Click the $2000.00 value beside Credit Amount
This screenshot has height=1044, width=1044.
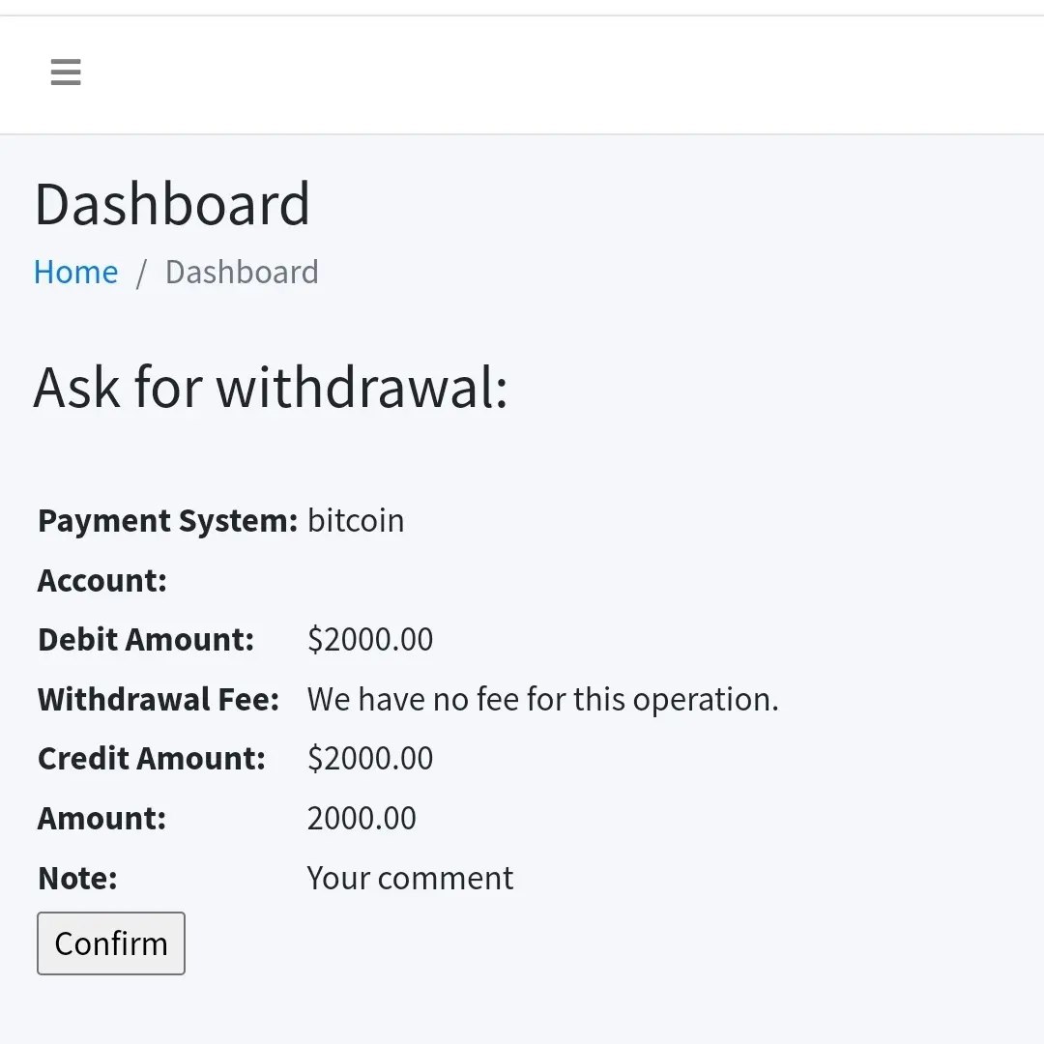[x=370, y=759]
